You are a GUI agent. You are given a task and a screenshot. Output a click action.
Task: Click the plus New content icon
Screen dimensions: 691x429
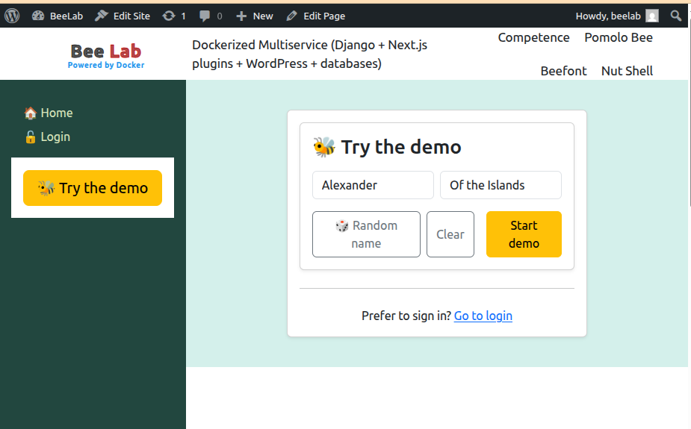(241, 16)
